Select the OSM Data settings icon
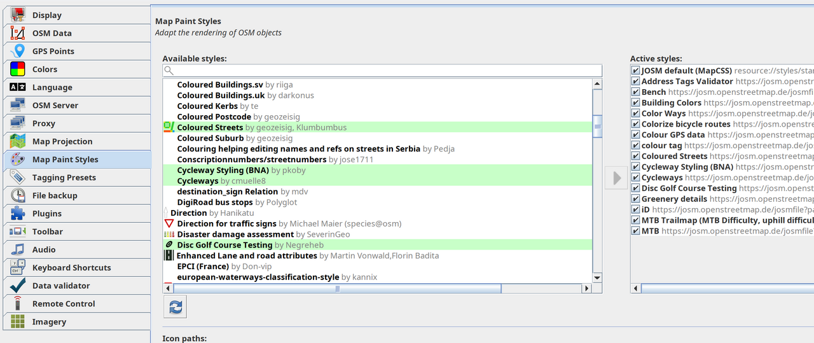The height and width of the screenshot is (343, 814). pyautogui.click(x=18, y=33)
